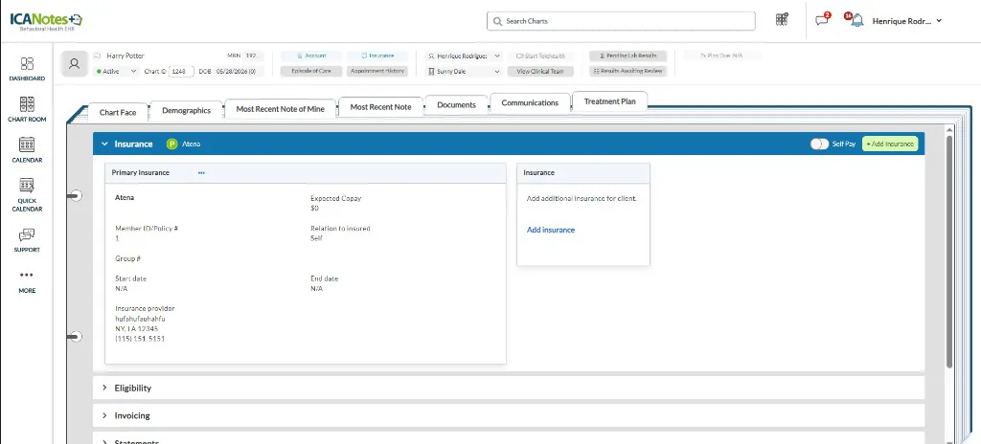The width and height of the screenshot is (981, 444).
Task: Click the Relation to insured label
Action: pyautogui.click(x=340, y=229)
